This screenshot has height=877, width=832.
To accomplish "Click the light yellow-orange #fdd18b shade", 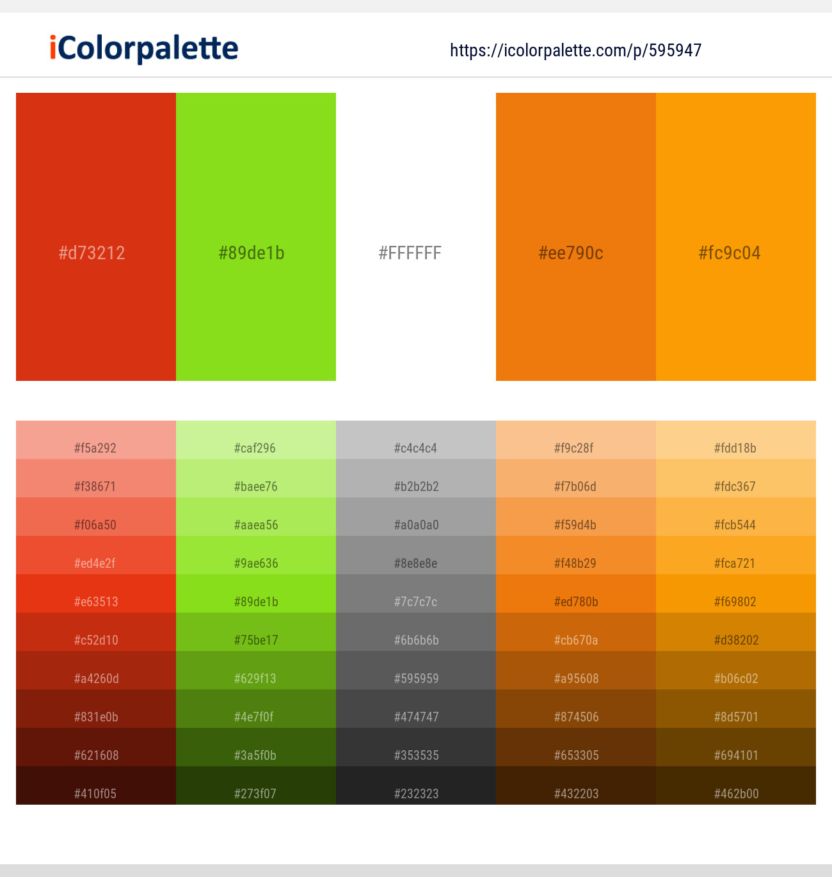I will [736, 440].
